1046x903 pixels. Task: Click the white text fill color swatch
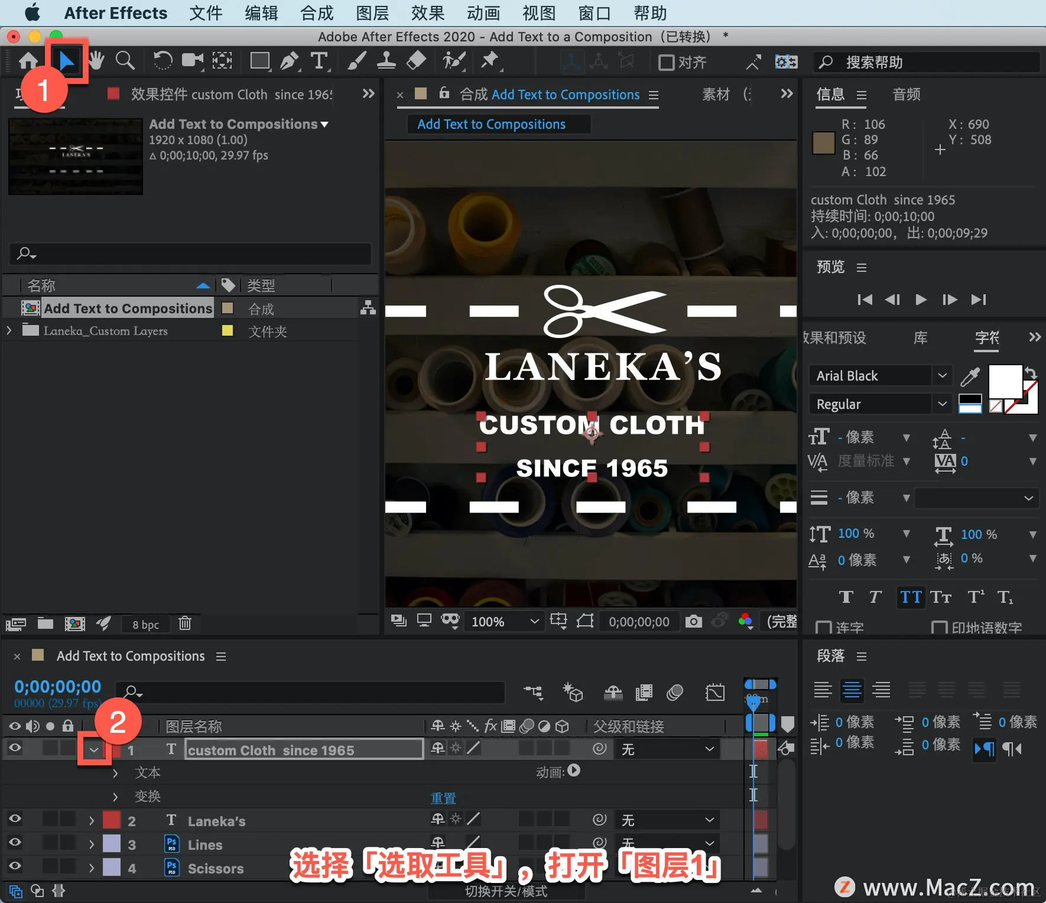click(1005, 381)
